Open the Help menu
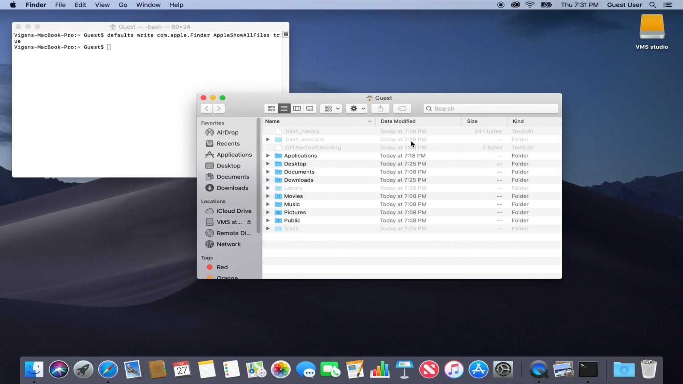 click(x=176, y=5)
